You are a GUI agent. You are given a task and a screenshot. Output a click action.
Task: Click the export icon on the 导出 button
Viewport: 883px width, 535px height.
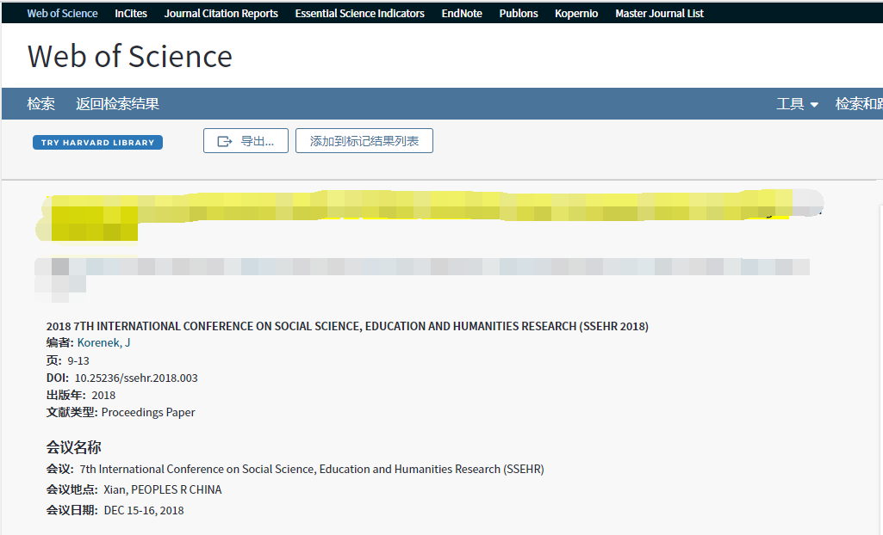click(225, 141)
